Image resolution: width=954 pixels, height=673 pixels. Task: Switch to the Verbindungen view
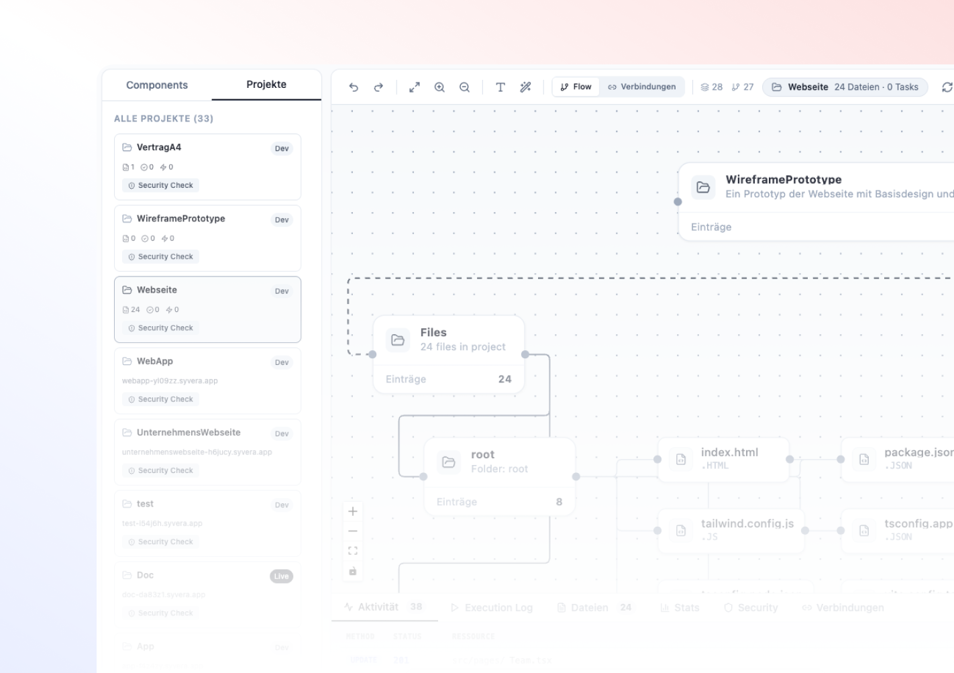point(642,87)
